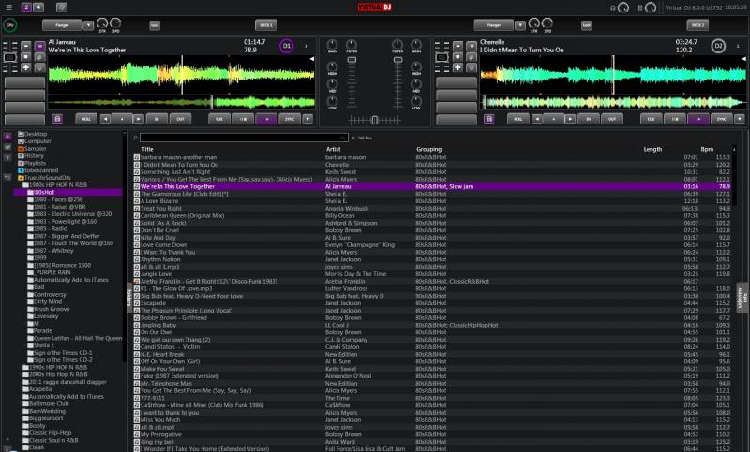
Task: Click the left channel volume fader
Action: (x=352, y=60)
